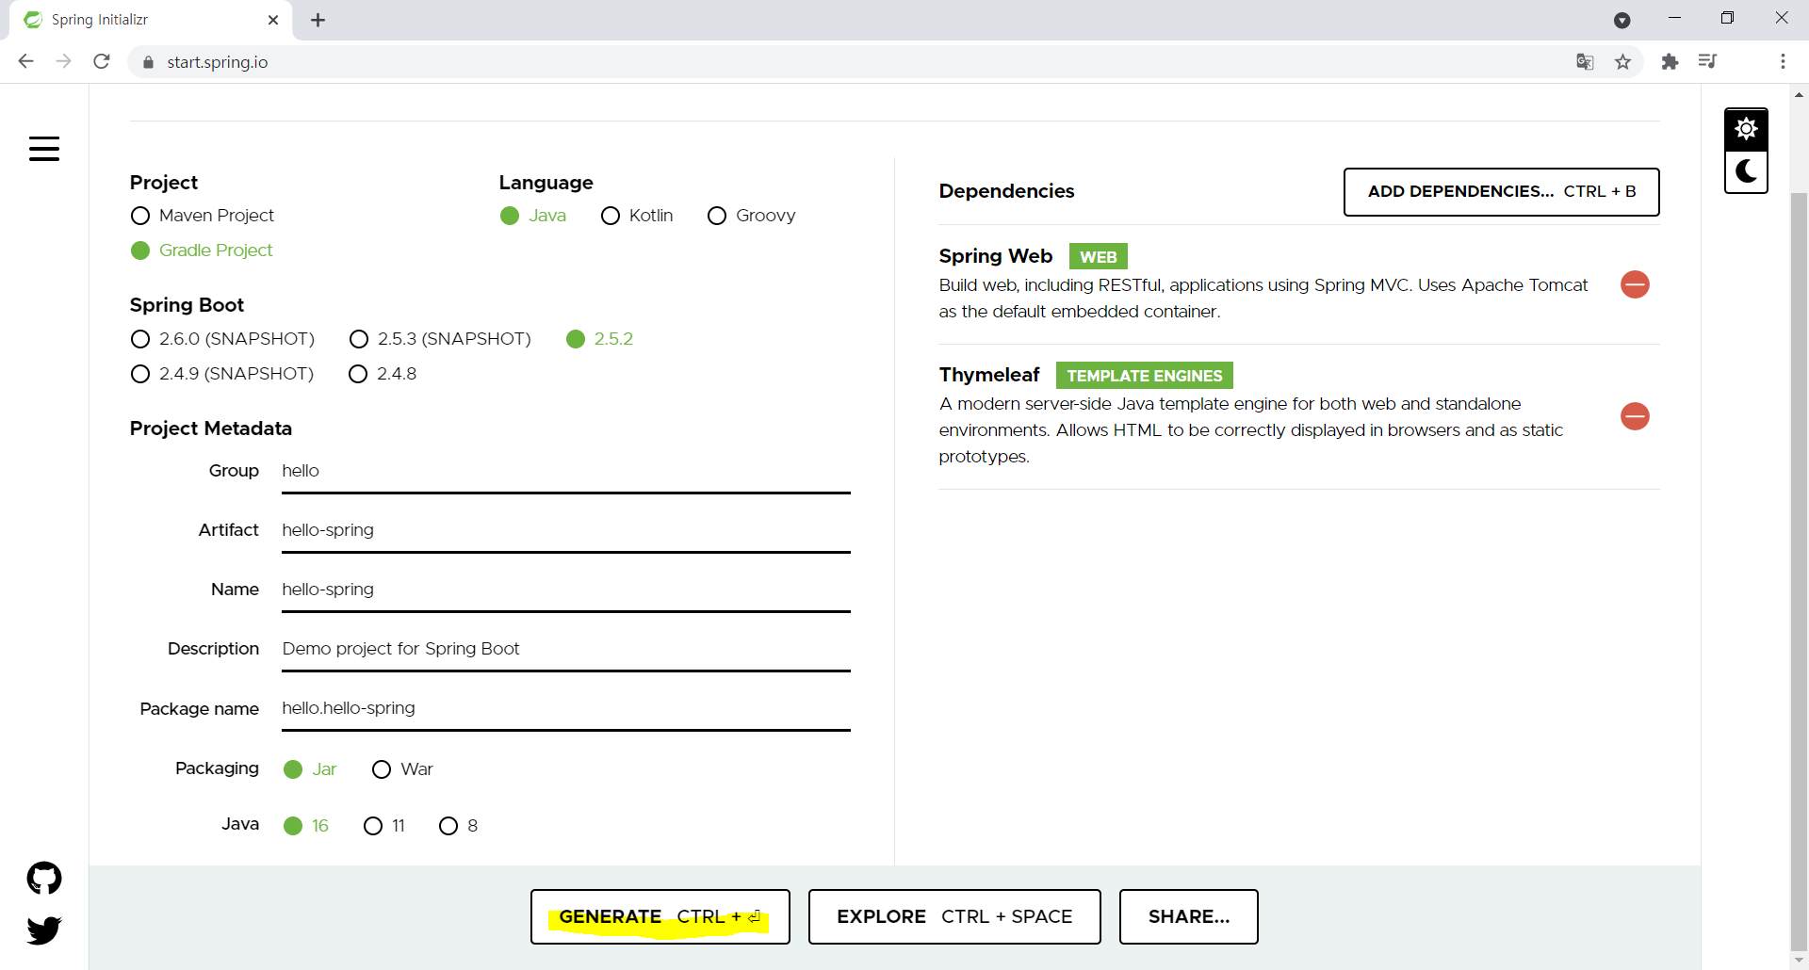The width and height of the screenshot is (1809, 970).
Task: Choose Java language
Action: tap(533, 216)
